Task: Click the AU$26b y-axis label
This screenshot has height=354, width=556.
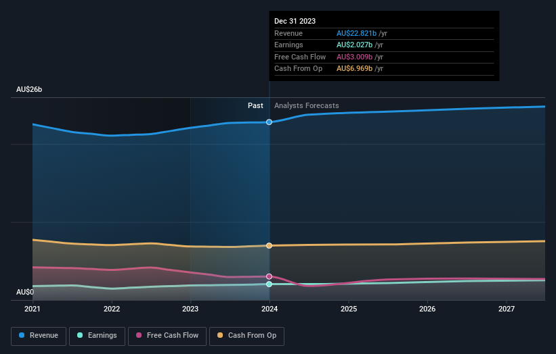Action: (x=29, y=89)
